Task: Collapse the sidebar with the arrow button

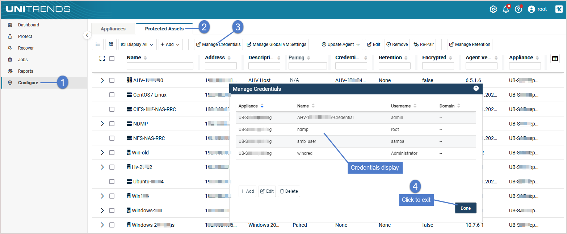Action: pyautogui.click(x=87, y=35)
